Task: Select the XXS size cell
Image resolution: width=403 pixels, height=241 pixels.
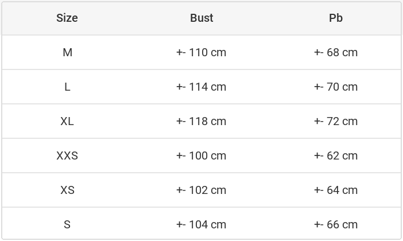Action: (67, 156)
